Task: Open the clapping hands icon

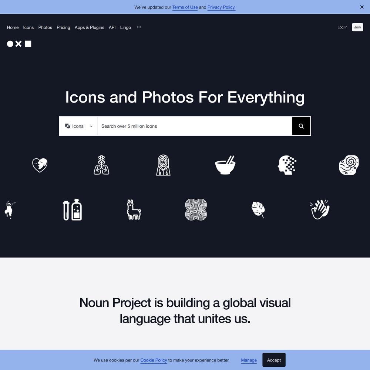Action: tap(320, 210)
